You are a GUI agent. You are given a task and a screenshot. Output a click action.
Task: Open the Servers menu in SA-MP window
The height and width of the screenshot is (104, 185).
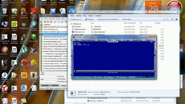tap(52, 18)
